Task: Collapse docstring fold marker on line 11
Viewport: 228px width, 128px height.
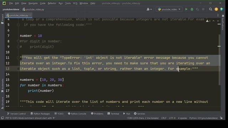Action: [x=18, y=58]
